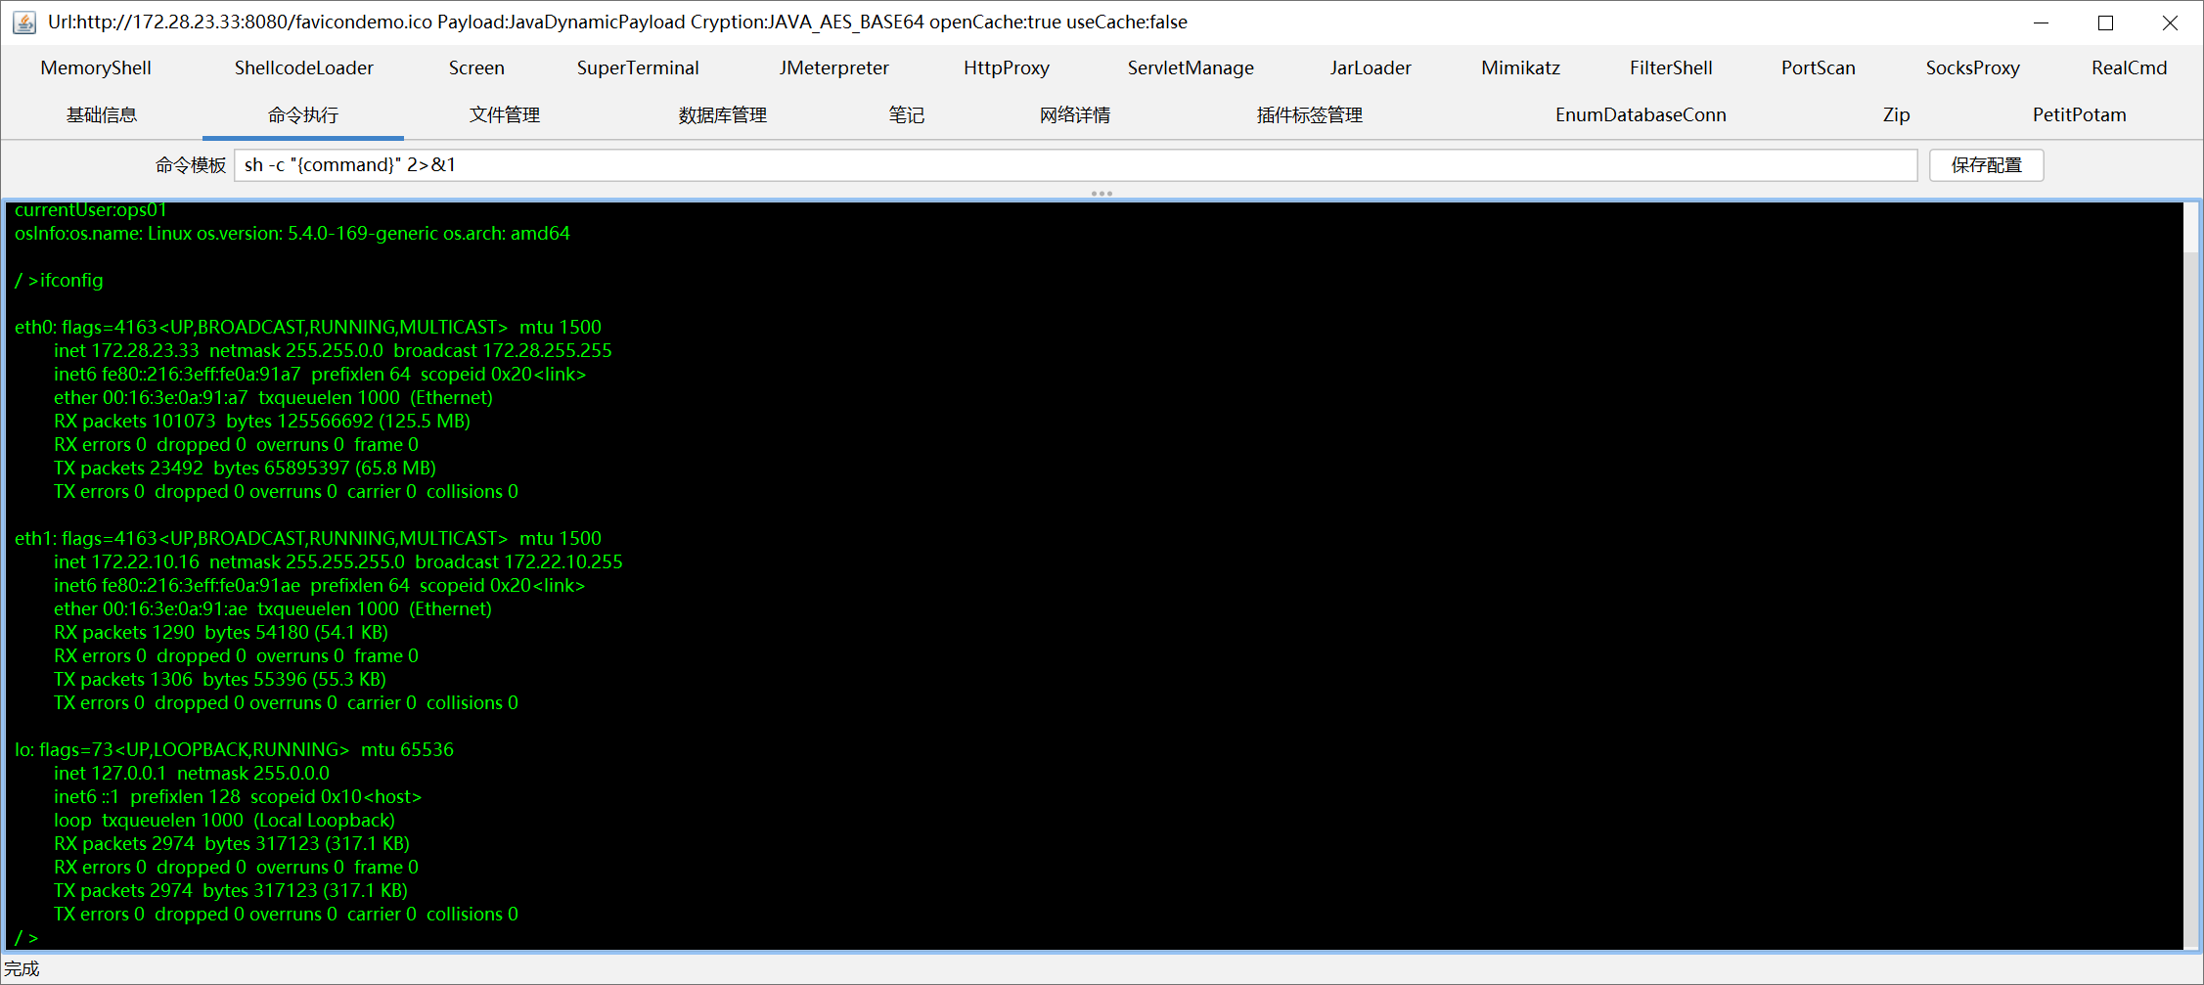Click the 'ether 00:16:3e:0a:91:ae' line
Screen dimensions: 2204x985
(273, 608)
